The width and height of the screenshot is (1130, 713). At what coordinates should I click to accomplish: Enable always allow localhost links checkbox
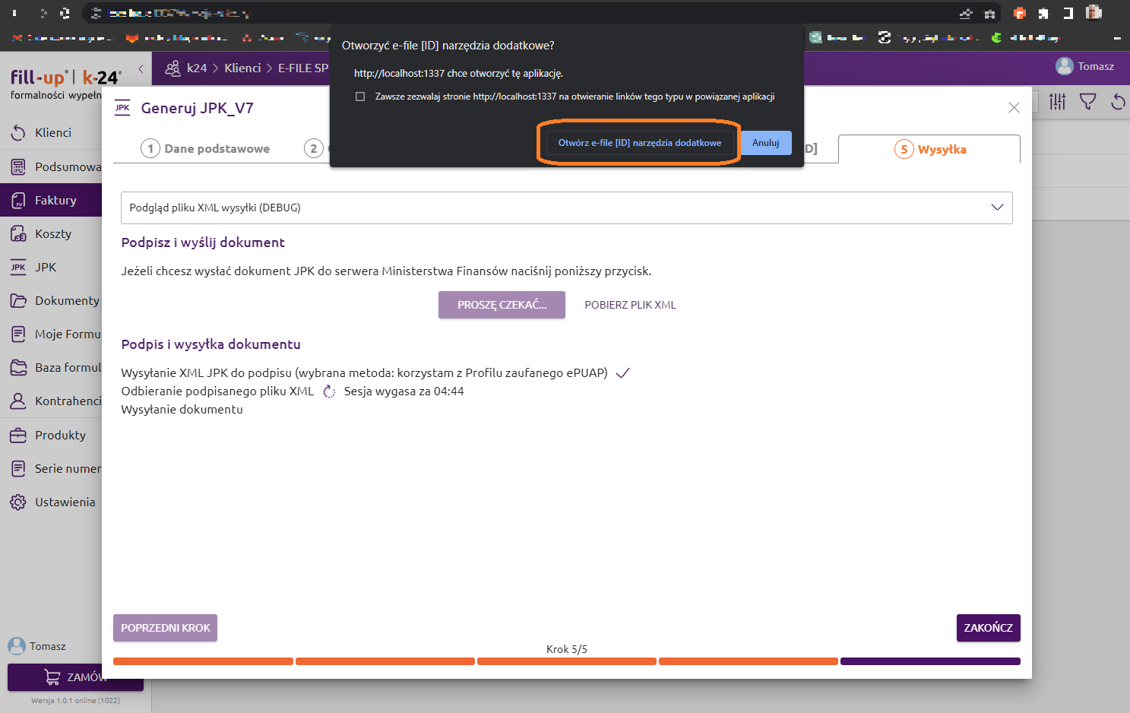pos(360,97)
